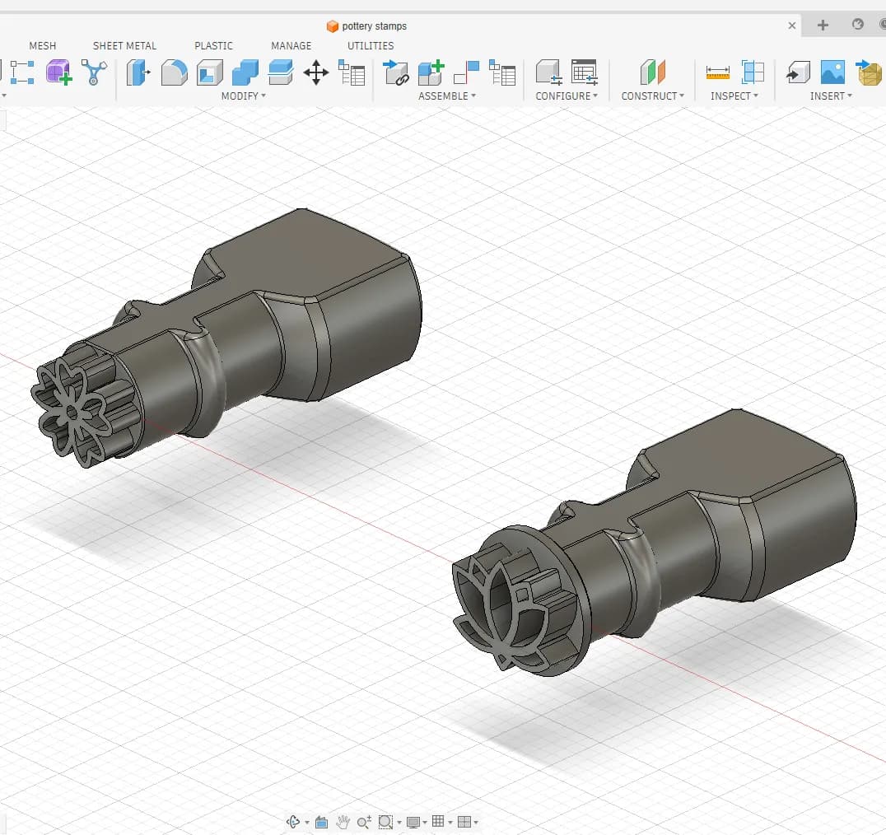Click the Viewports layout icon
Image resolution: width=886 pixels, height=835 pixels.
click(x=464, y=822)
